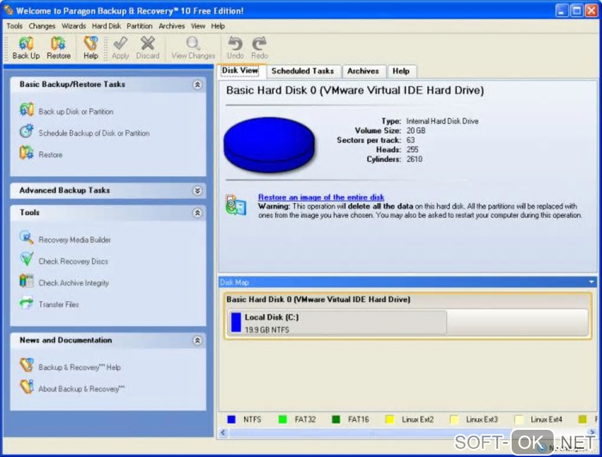Click the Linux Ext3 legend swatch
The image size is (602, 457).
coord(454,419)
